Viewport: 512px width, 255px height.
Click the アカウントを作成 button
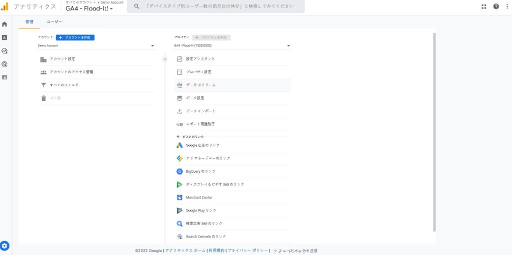coord(75,37)
